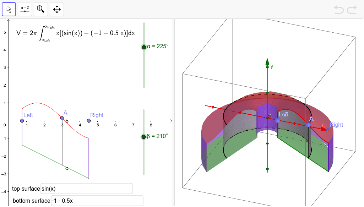364x207 pixels.
Task: Click the green handle of the β slider
Action: [144, 136]
